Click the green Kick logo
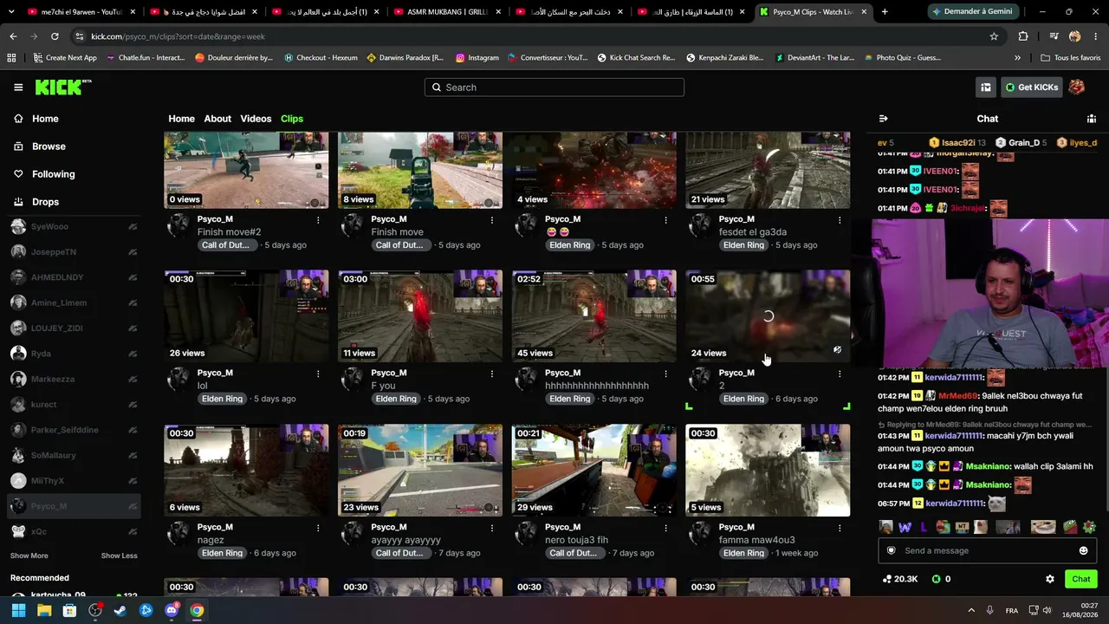1109x624 pixels. pos(62,87)
